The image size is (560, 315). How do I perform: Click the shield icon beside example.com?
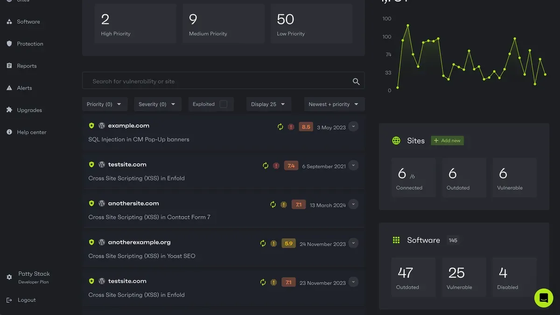tap(91, 126)
